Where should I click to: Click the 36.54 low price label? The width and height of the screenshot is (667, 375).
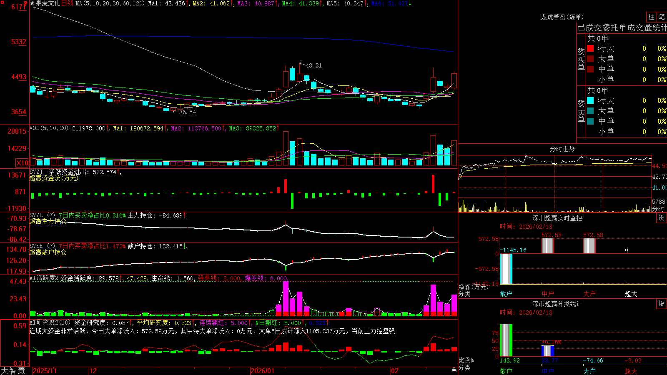[188, 112]
